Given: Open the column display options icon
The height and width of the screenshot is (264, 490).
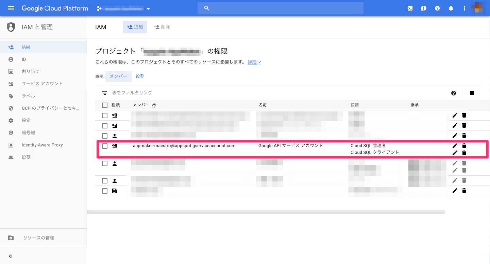Looking at the screenshot, I should pyautogui.click(x=472, y=93).
